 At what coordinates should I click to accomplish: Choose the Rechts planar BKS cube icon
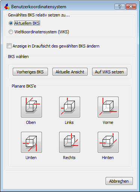[x=70, y=142]
